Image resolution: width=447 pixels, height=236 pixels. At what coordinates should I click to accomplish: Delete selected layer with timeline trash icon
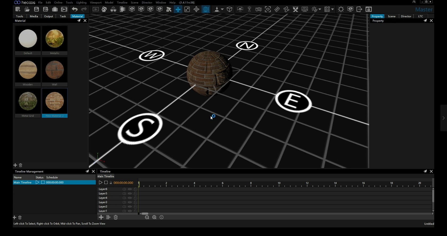[x=116, y=217]
